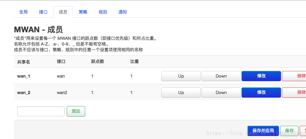
Task: Delete the wan_1 member with 删除
Action: tap(294, 76)
